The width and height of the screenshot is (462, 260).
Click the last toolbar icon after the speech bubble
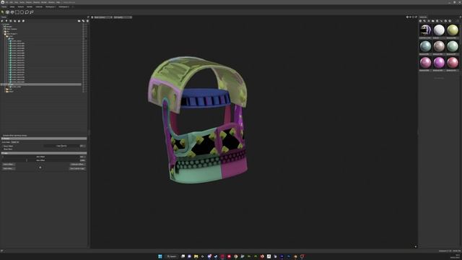[x=32, y=12]
